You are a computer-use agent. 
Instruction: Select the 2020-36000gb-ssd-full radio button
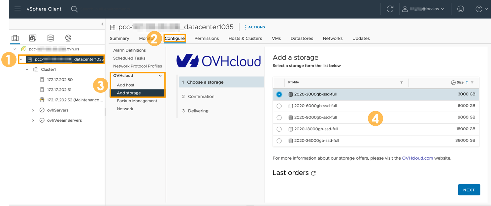(x=279, y=141)
